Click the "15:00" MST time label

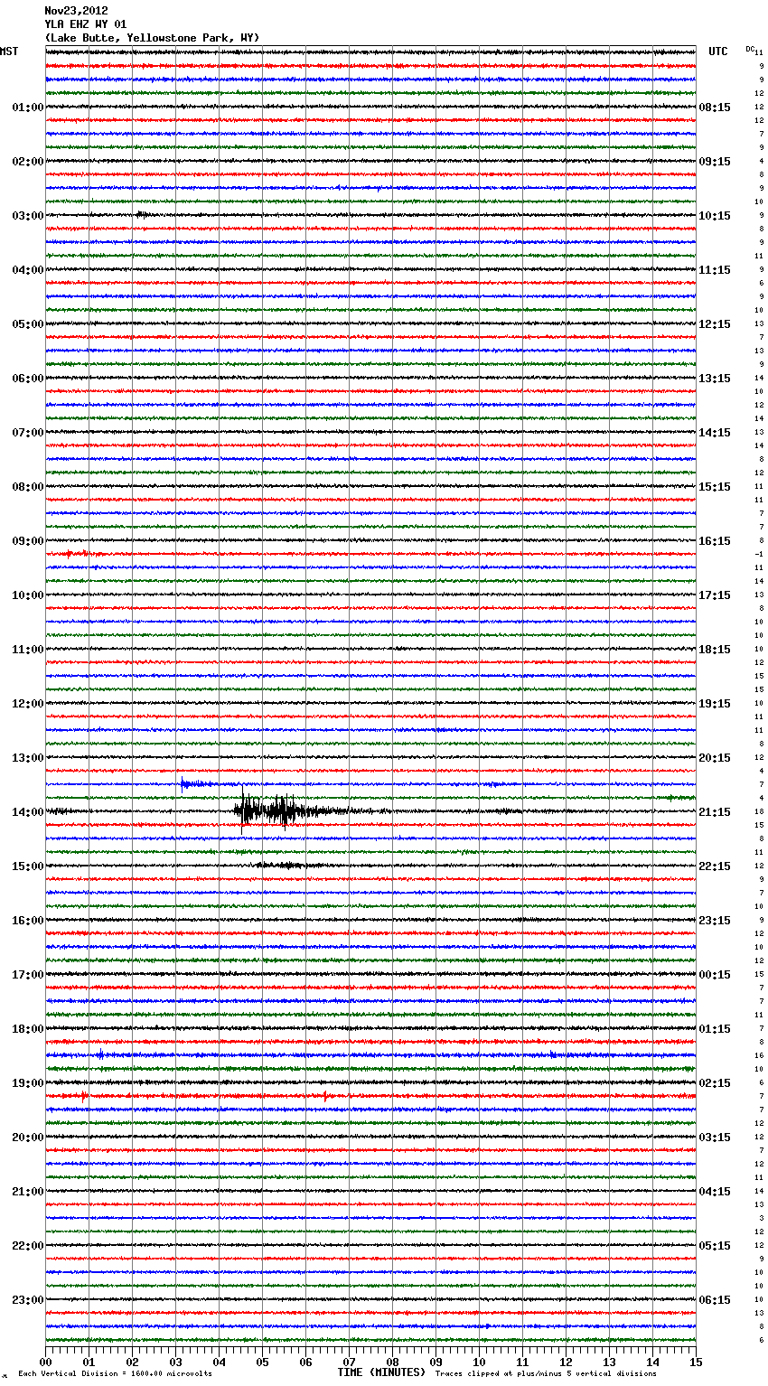click(x=27, y=866)
